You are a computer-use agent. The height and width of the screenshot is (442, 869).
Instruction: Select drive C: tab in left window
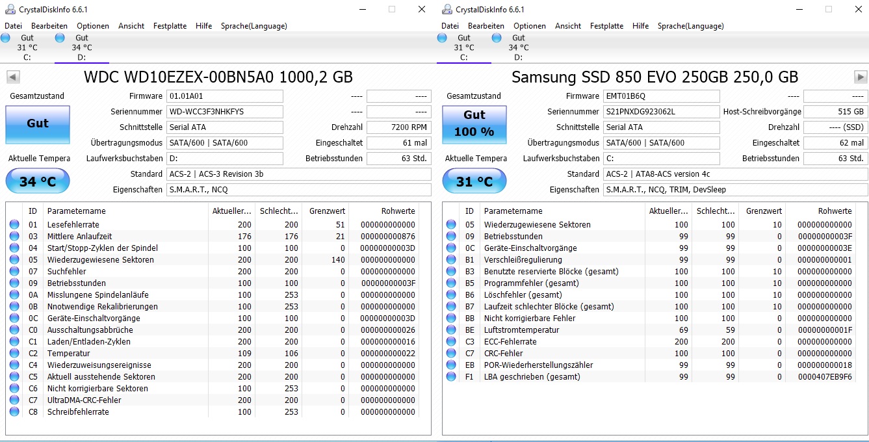(27, 47)
